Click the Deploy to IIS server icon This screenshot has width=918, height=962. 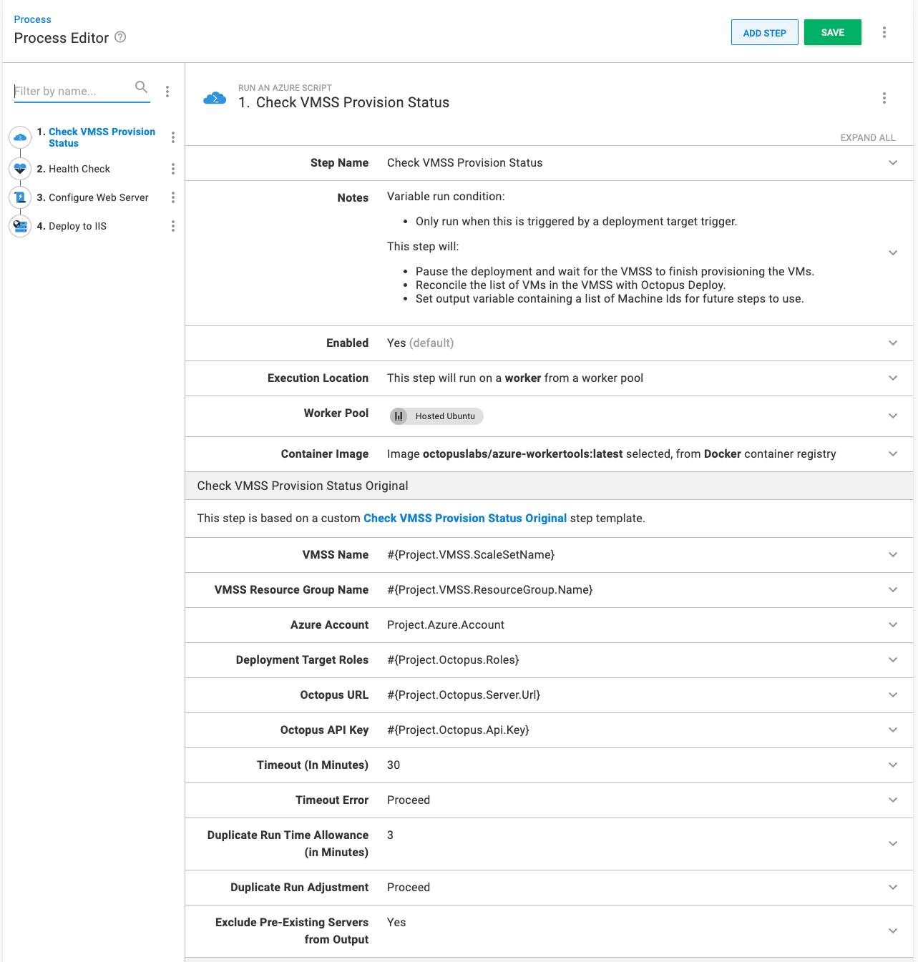(x=19, y=226)
